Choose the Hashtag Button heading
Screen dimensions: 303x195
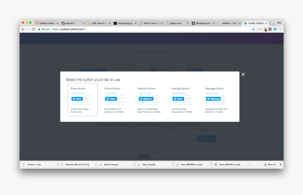pos(180,89)
